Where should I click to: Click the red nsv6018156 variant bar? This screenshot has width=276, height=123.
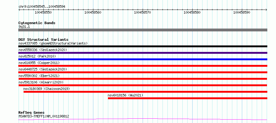tap(188, 98)
